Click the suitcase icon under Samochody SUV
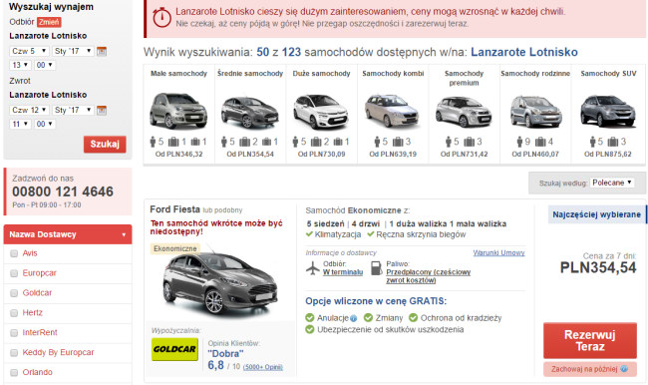648x385 pixels. coord(613,142)
